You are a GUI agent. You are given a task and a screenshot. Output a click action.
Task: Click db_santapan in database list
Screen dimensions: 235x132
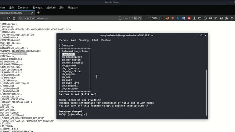tap(70, 88)
